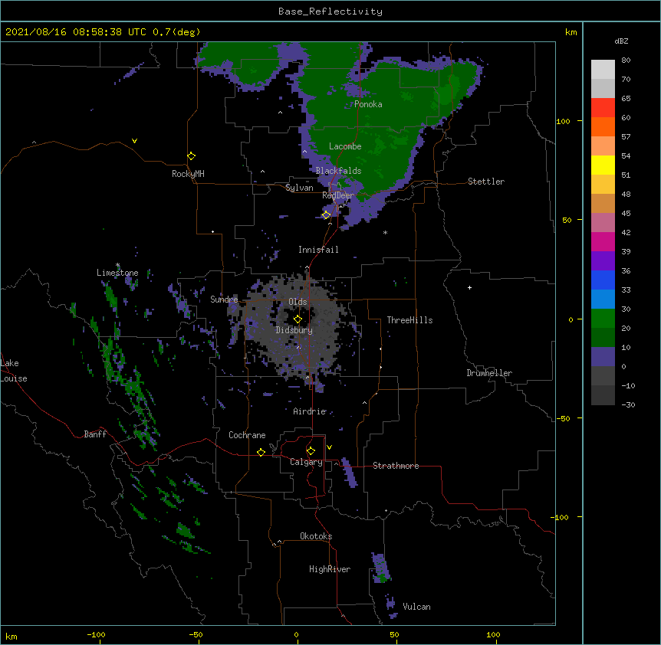Click the ThreeHills label
This screenshot has width=661, height=645.
click(409, 320)
